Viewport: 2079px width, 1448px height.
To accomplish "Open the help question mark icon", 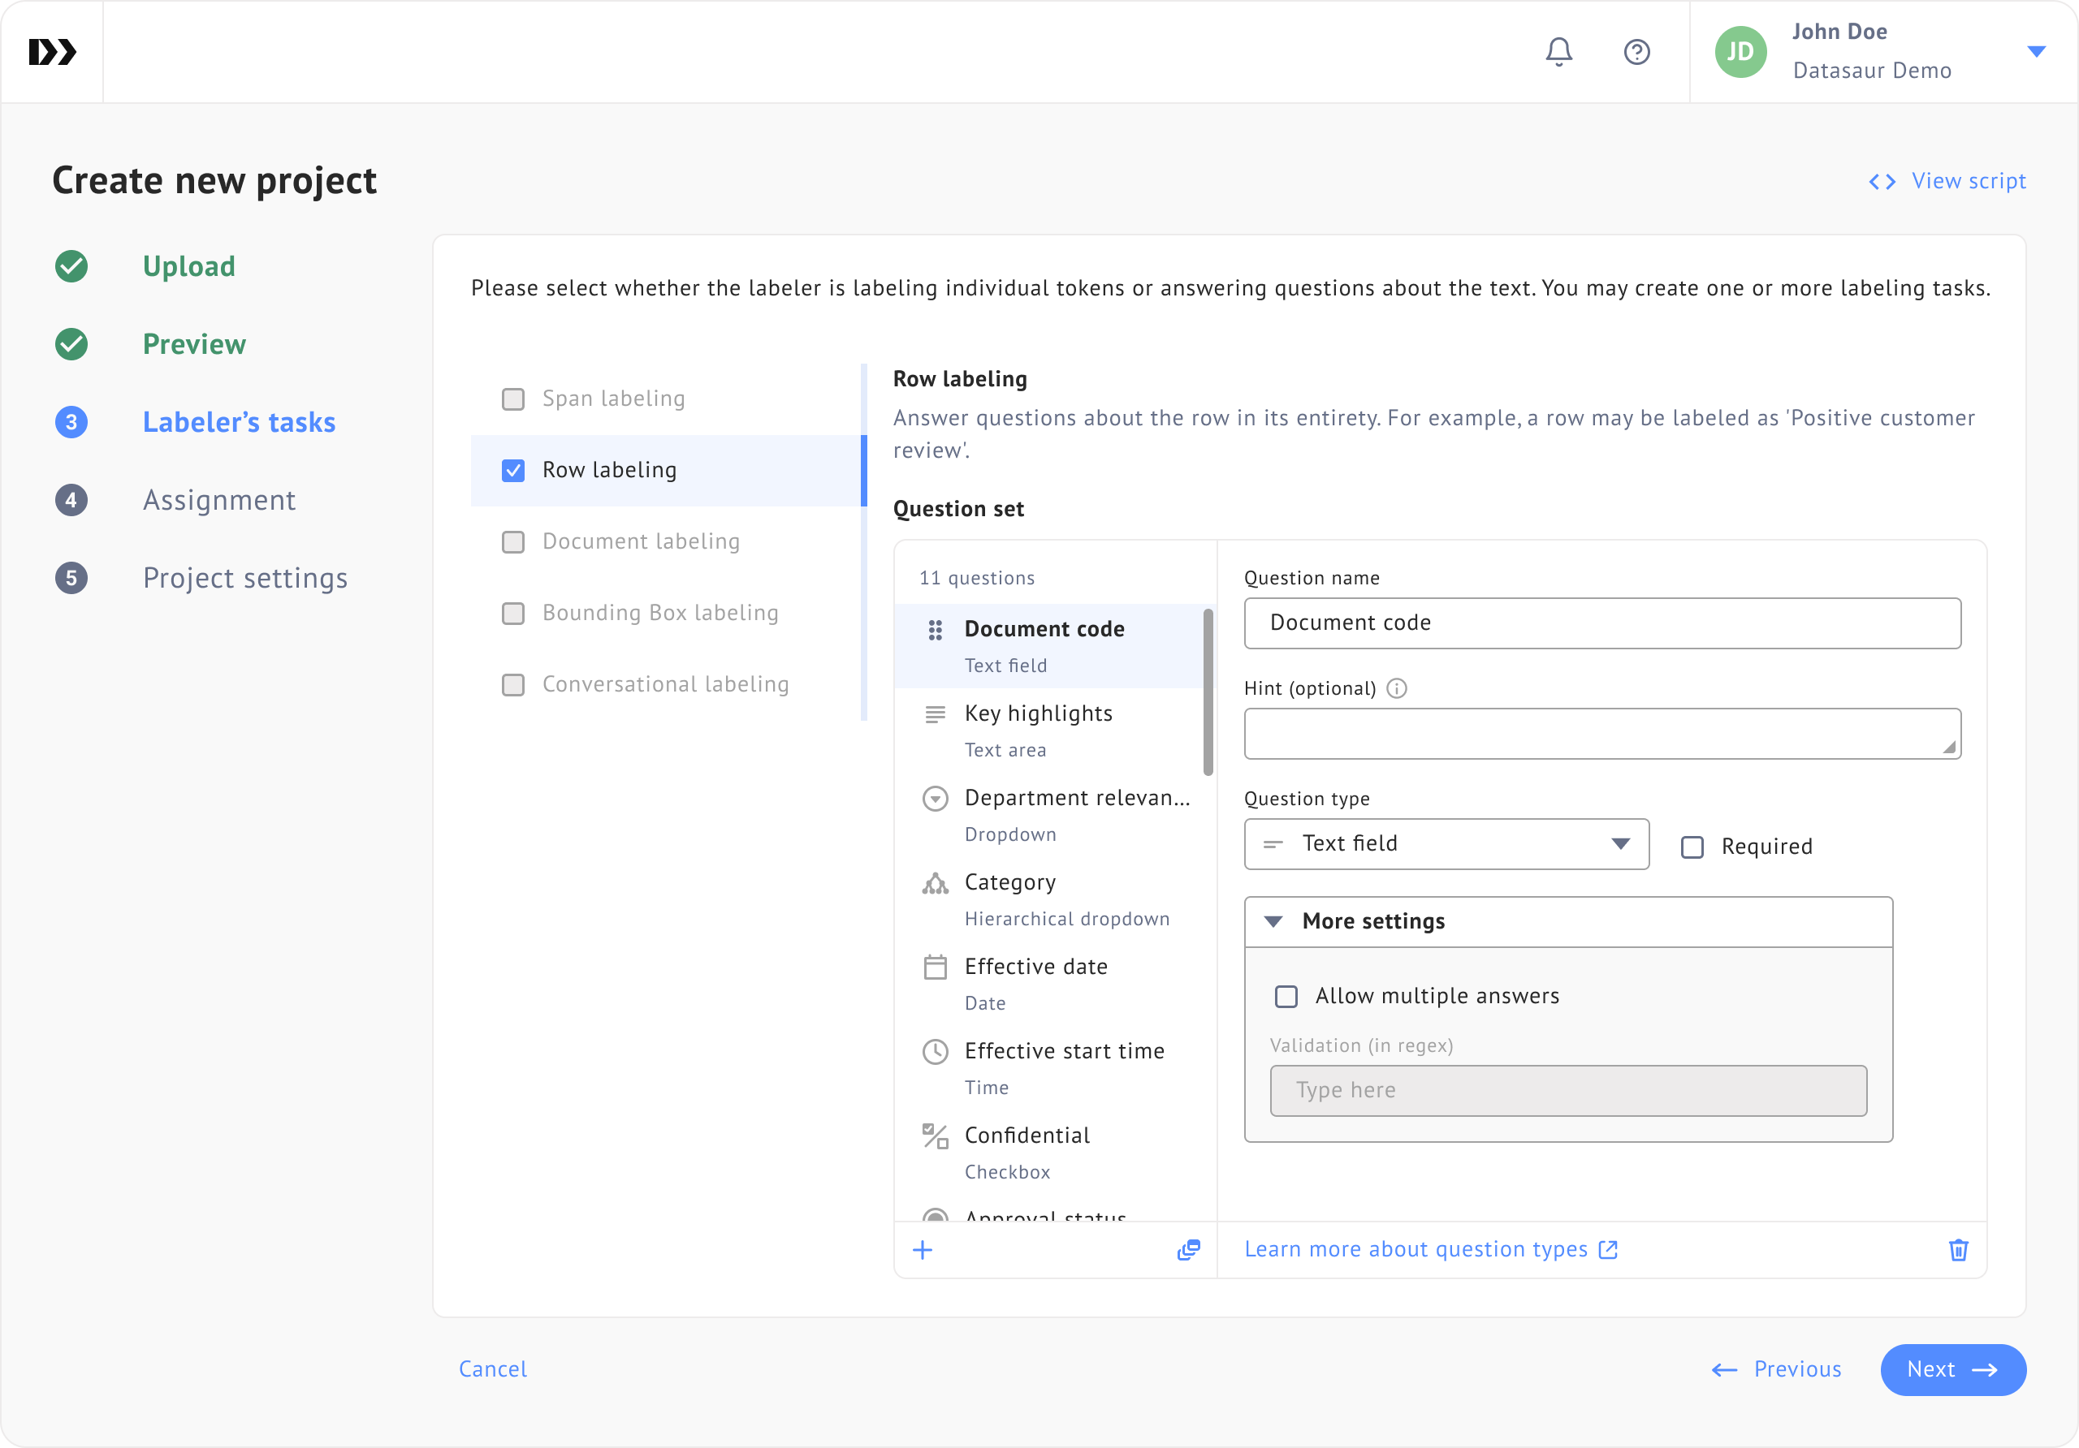I will [x=1636, y=52].
